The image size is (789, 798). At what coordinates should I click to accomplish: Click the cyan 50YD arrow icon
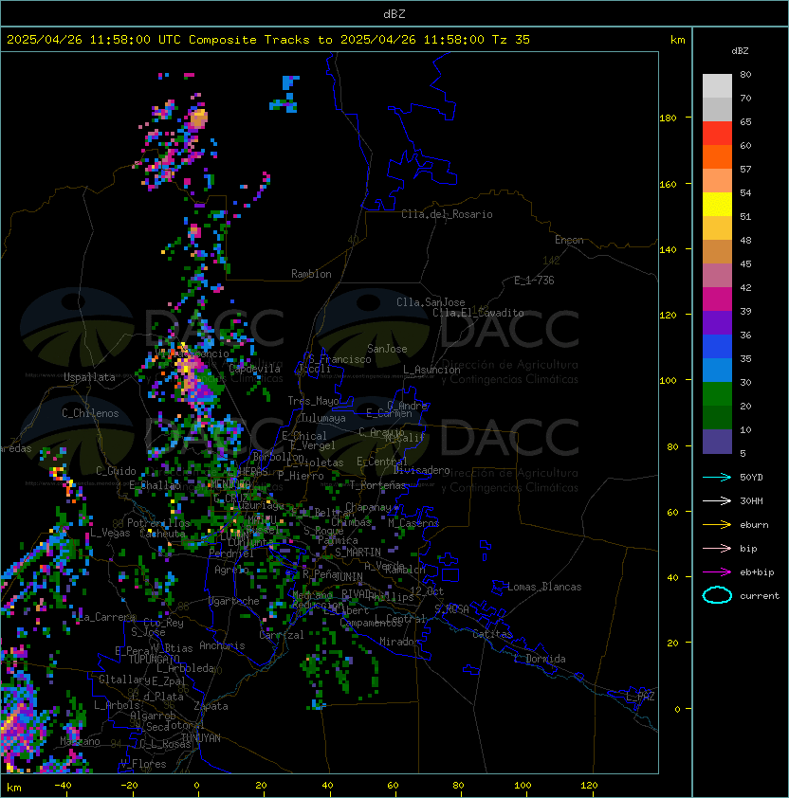coord(717,477)
